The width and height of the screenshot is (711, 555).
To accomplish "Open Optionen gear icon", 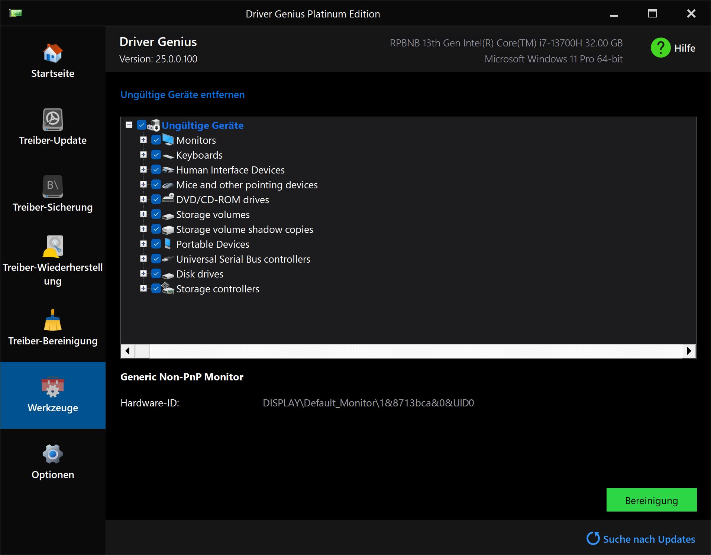I will pos(52,454).
